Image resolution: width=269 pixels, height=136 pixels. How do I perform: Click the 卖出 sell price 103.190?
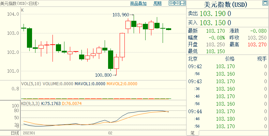tap(215, 14)
